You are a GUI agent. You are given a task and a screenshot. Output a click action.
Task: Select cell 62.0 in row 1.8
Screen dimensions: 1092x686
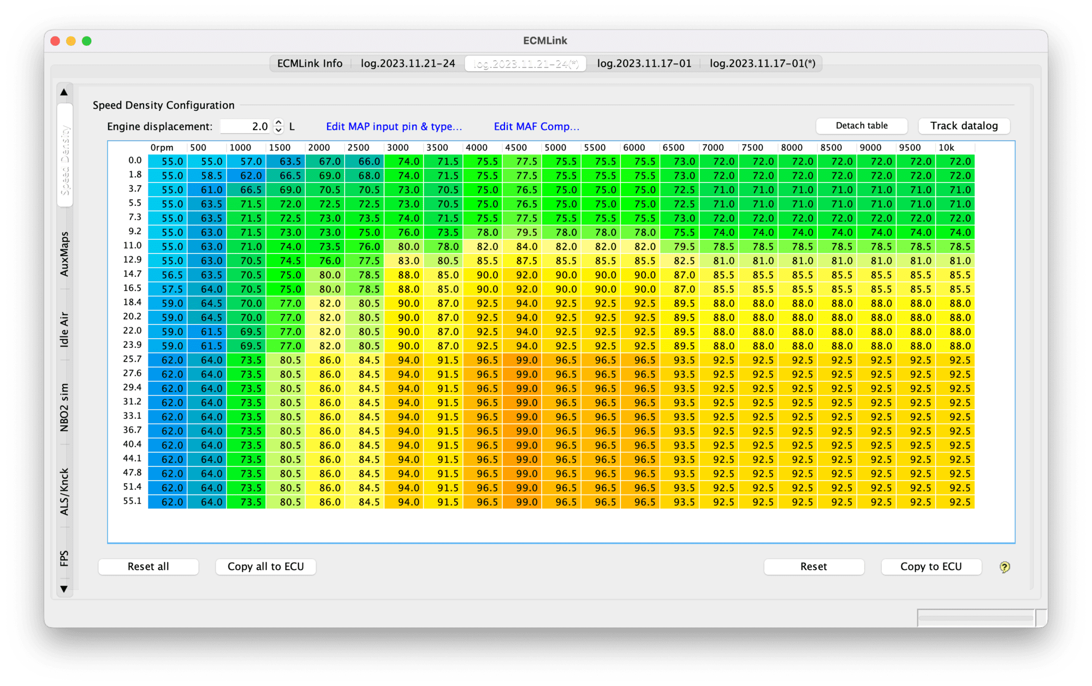pos(246,175)
